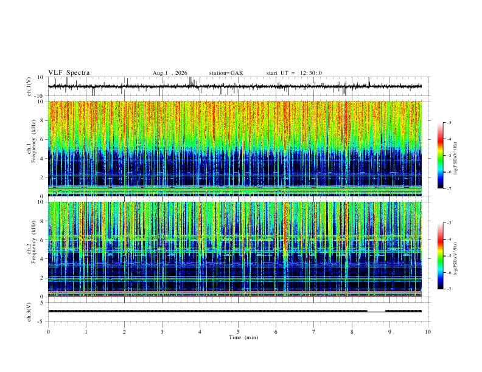Image resolution: width=482 pixels, height=372 pixels.
Task: Click the ch.1 log(PSD) colorbar label
Action: pos(456,159)
